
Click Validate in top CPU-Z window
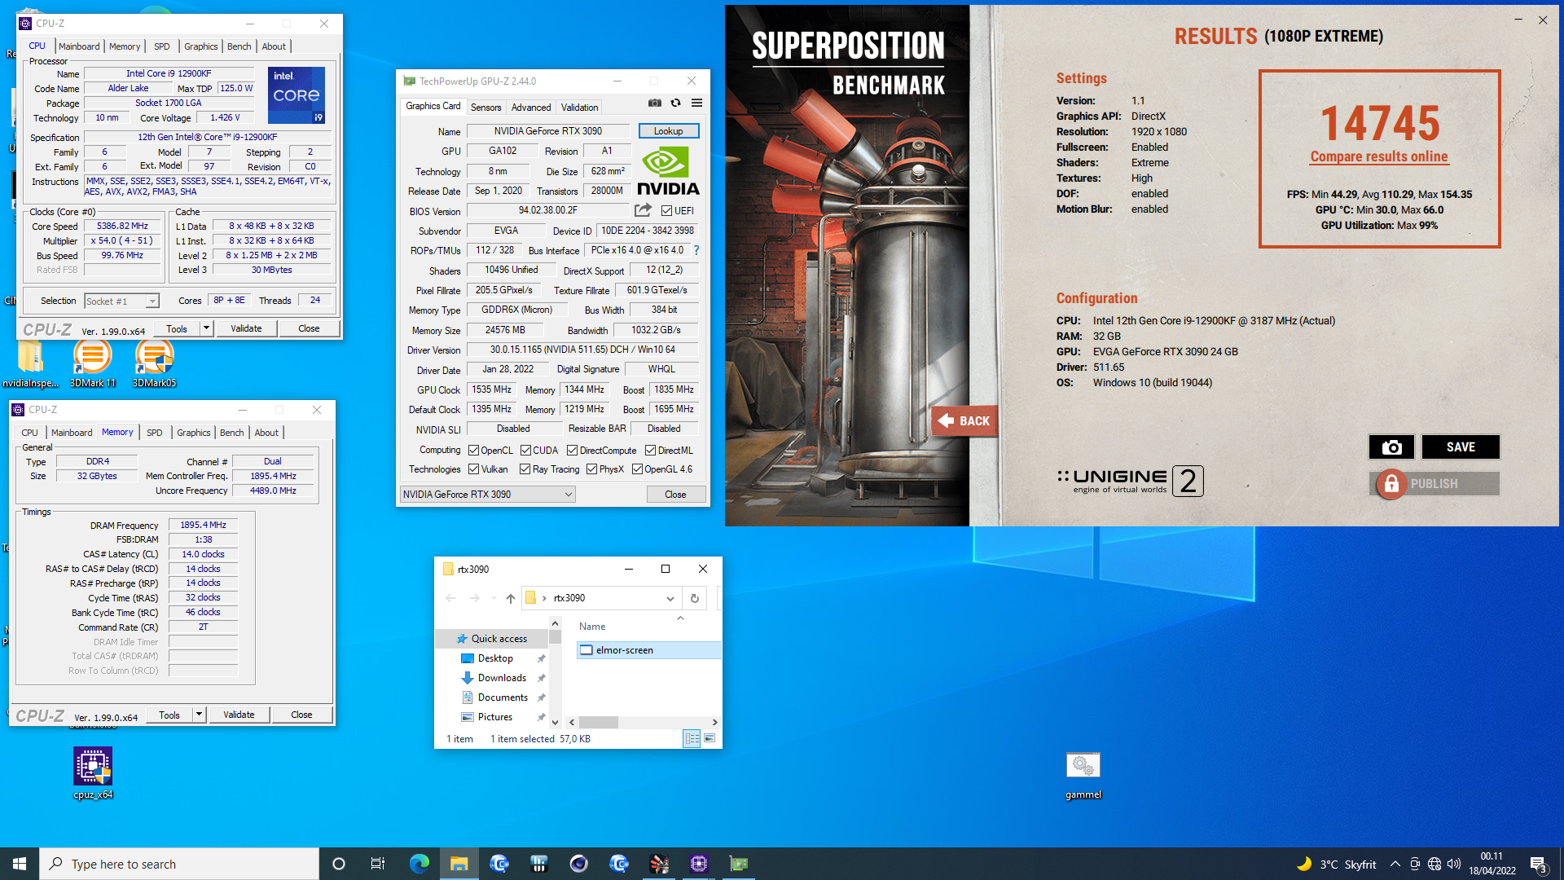pos(246,328)
